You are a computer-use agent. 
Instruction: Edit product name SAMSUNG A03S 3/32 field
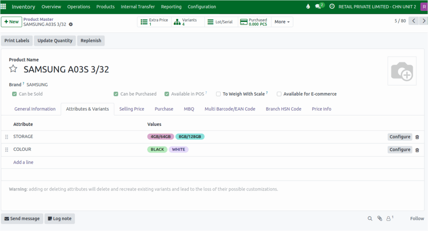[66, 70]
